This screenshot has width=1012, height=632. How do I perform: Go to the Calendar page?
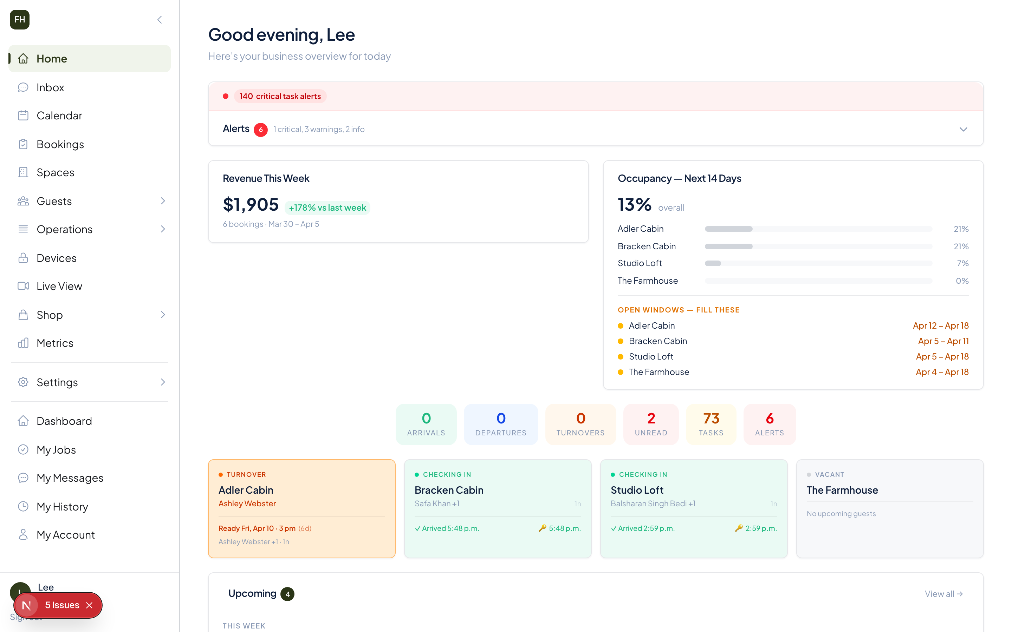[90, 116]
